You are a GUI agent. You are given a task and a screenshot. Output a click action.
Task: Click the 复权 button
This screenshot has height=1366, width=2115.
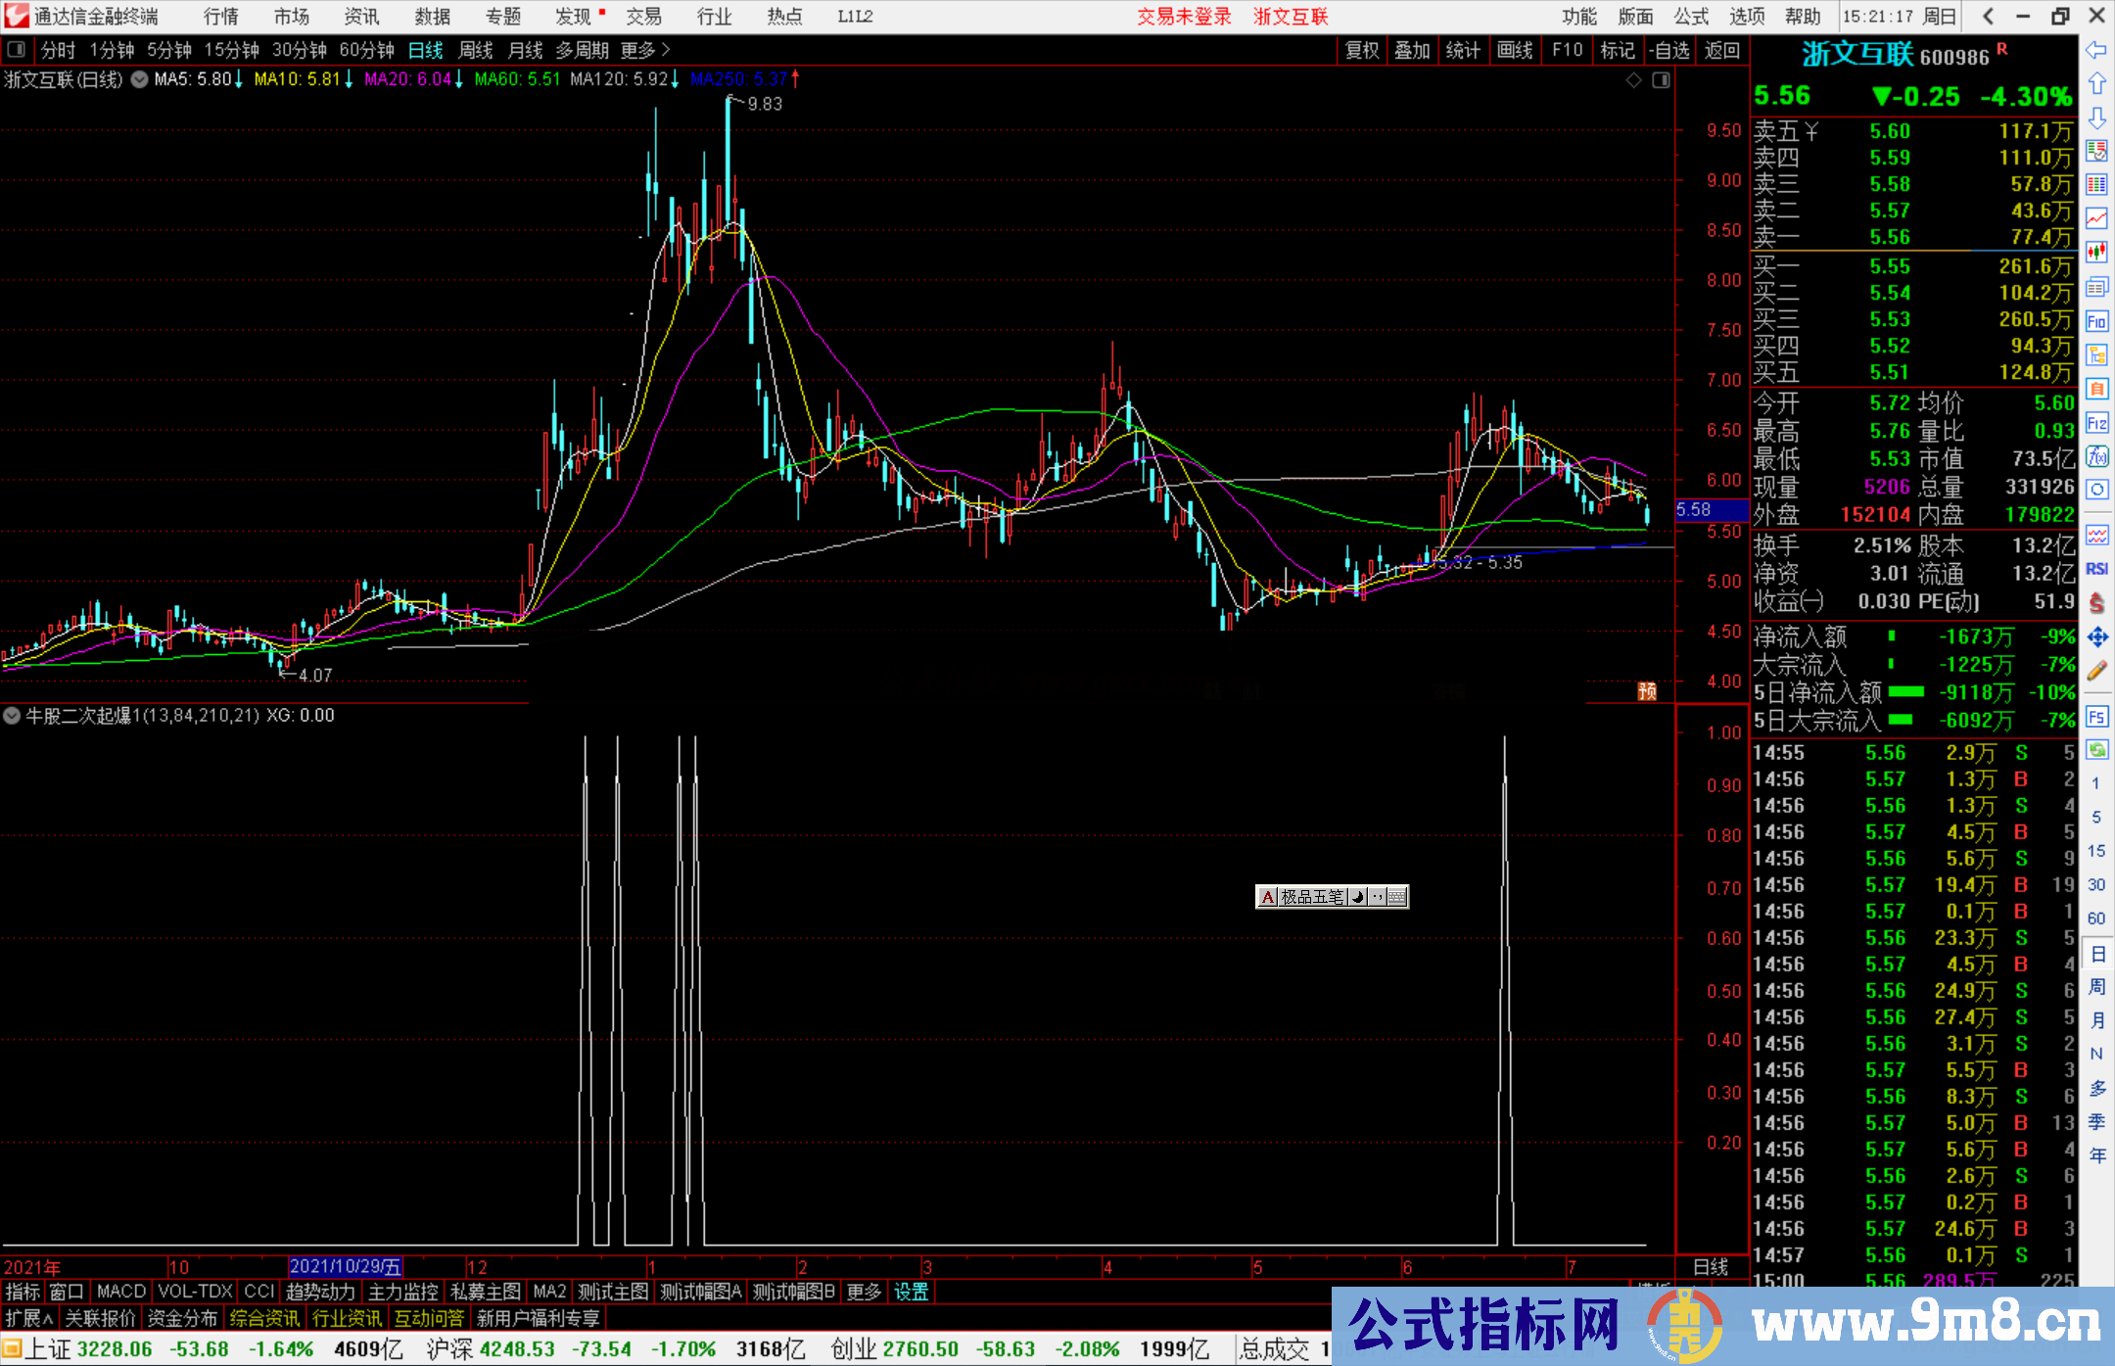coord(1361,50)
